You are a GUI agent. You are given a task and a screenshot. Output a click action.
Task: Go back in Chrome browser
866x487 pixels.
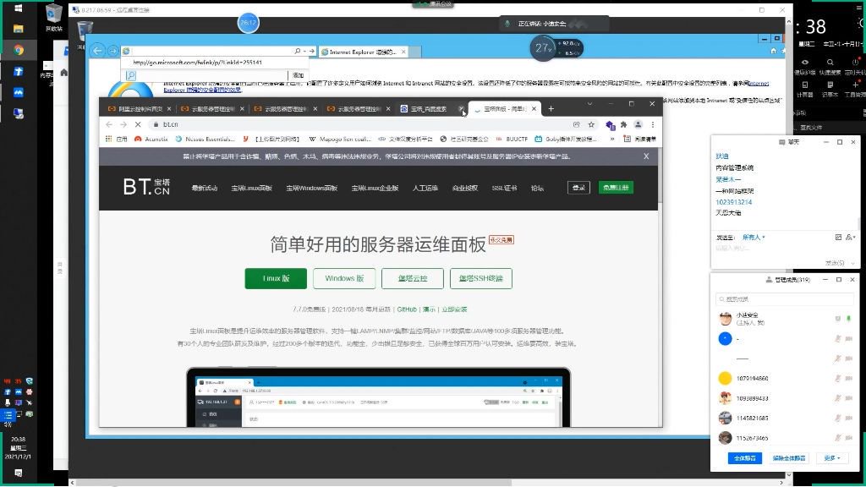(109, 124)
